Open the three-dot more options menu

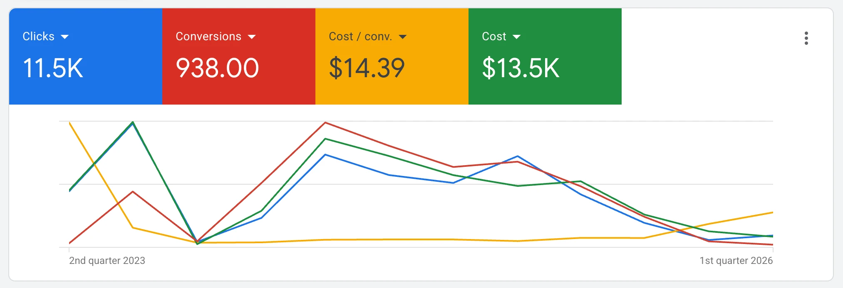(806, 38)
